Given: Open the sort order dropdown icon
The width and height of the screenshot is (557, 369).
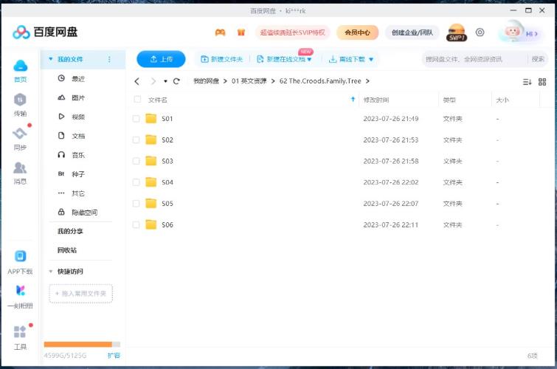Looking at the screenshot, I should [527, 82].
